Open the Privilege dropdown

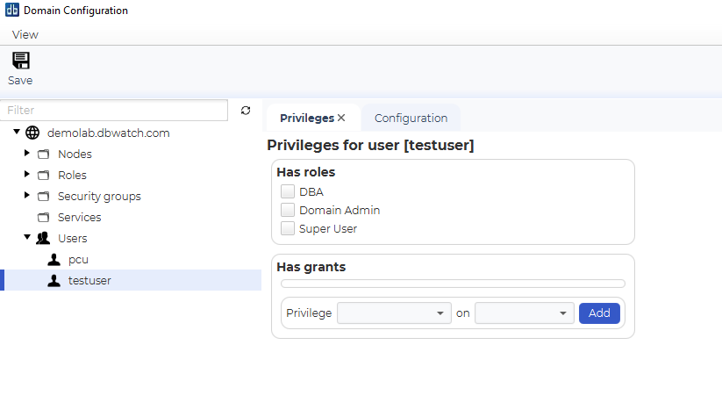(x=394, y=313)
